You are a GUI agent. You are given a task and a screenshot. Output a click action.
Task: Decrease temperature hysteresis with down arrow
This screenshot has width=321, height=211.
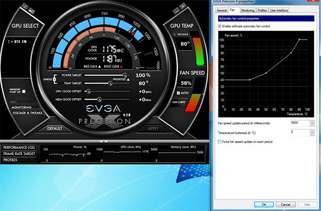coord(312,134)
